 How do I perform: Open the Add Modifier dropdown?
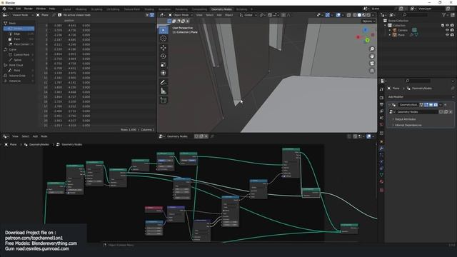(x=421, y=97)
